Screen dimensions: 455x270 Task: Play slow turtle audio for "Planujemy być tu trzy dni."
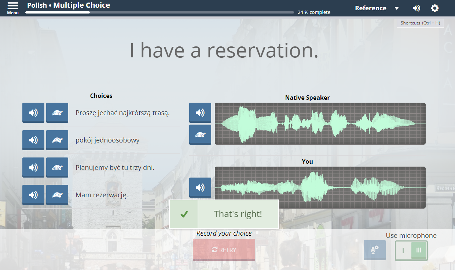coord(57,167)
